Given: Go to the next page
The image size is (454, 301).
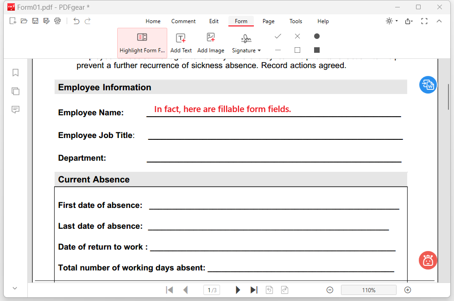Looking at the screenshot, I should (x=238, y=290).
